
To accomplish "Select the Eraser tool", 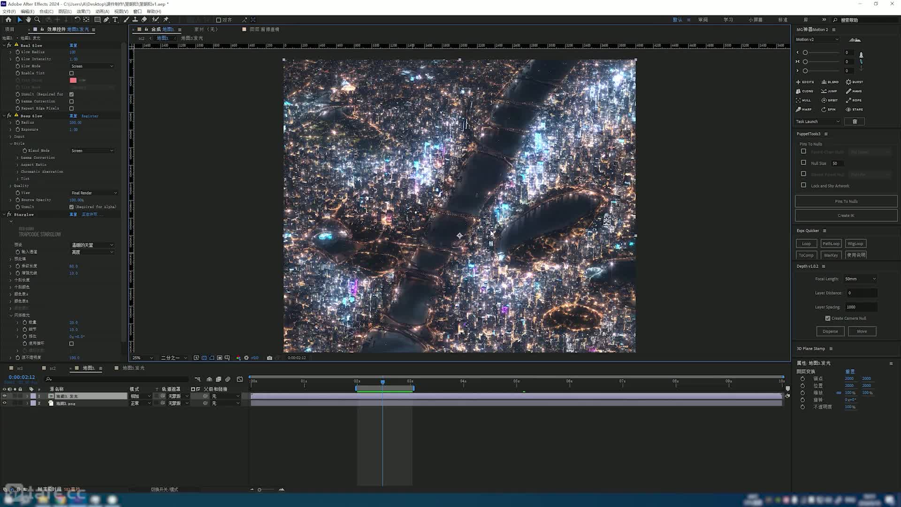I will coord(144,20).
